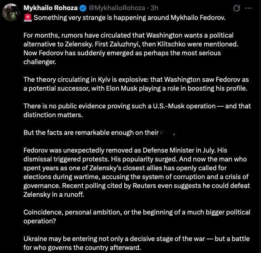Viewport: 261px width, 253px height.
Task: Open Mykhailo Rohoza's profile avatar
Action: point(10,12)
